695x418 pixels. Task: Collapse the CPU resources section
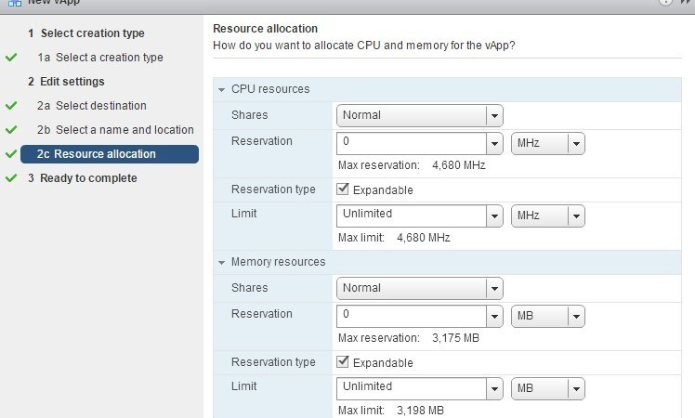[x=222, y=89]
